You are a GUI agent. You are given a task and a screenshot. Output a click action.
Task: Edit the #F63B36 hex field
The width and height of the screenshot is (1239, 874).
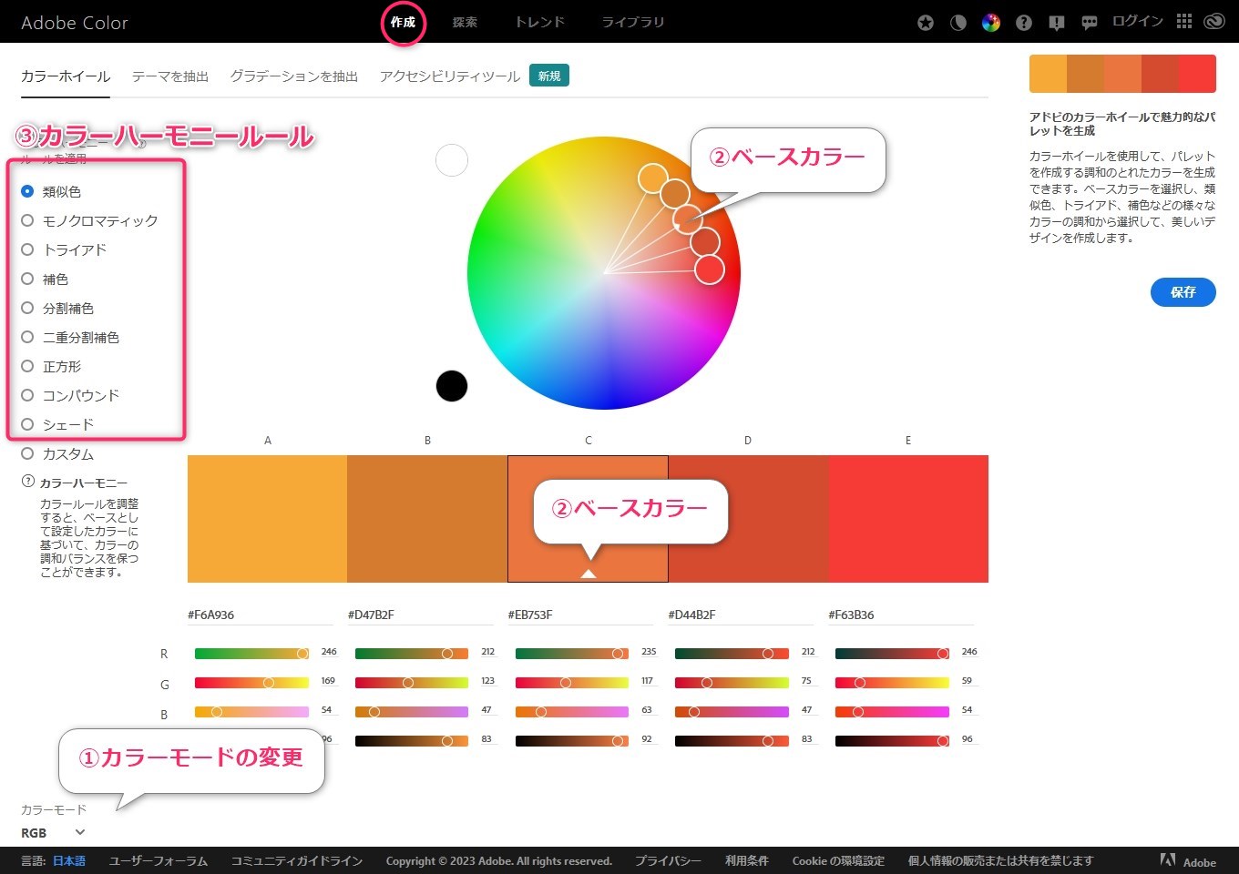(x=901, y=615)
